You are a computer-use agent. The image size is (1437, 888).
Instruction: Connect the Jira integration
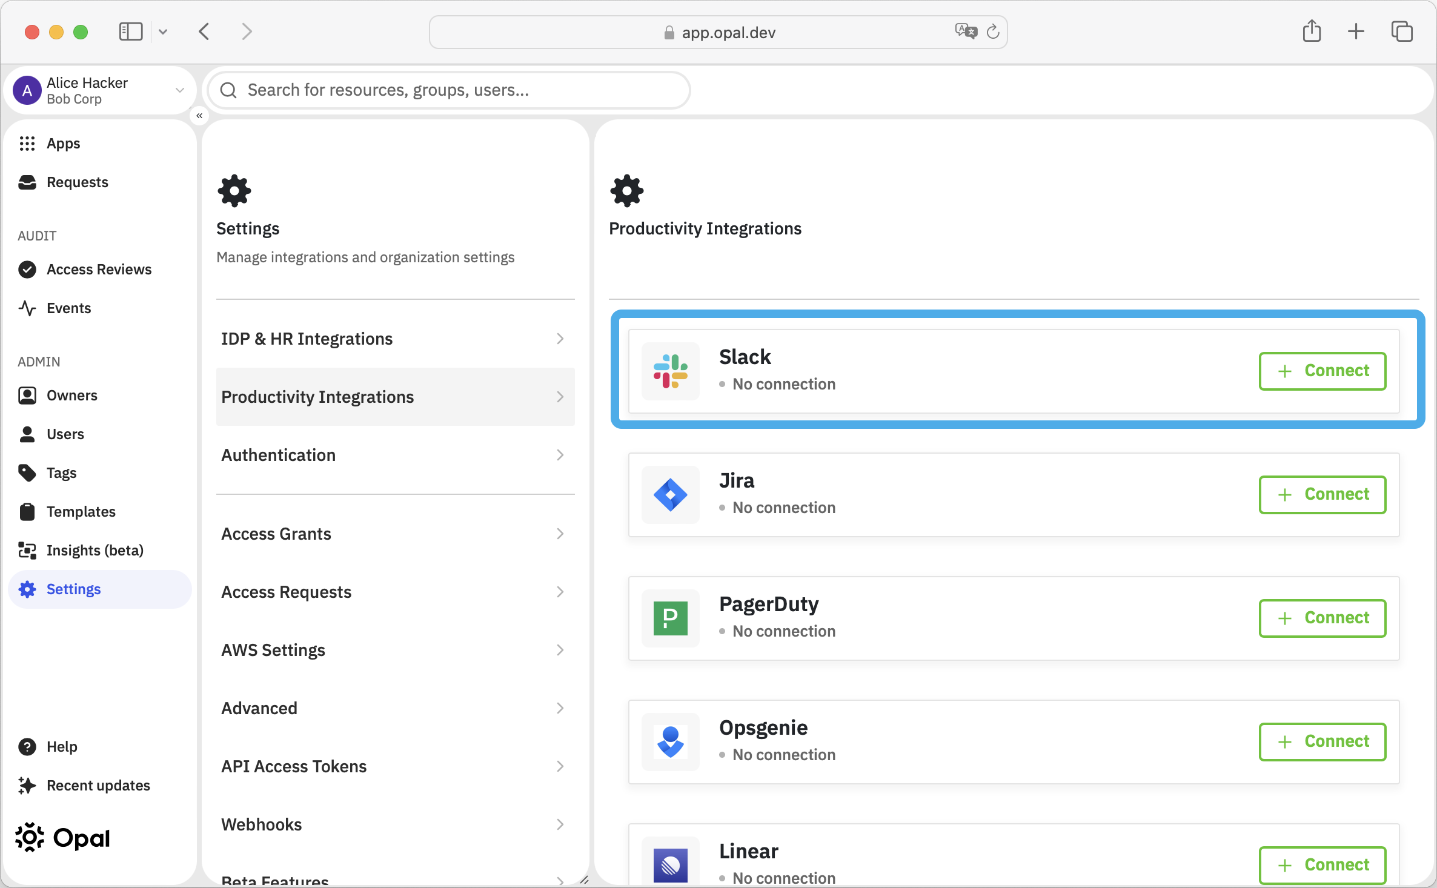[x=1323, y=494]
